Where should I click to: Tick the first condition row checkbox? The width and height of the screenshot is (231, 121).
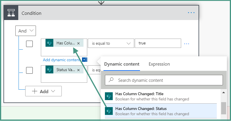click(x=29, y=44)
